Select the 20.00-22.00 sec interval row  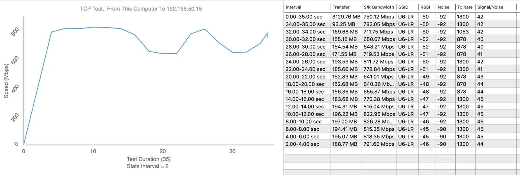click(305, 77)
